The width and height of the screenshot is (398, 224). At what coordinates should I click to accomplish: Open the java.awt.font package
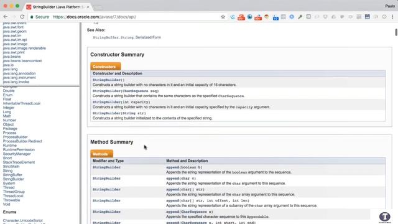pyautogui.click(x=13, y=27)
